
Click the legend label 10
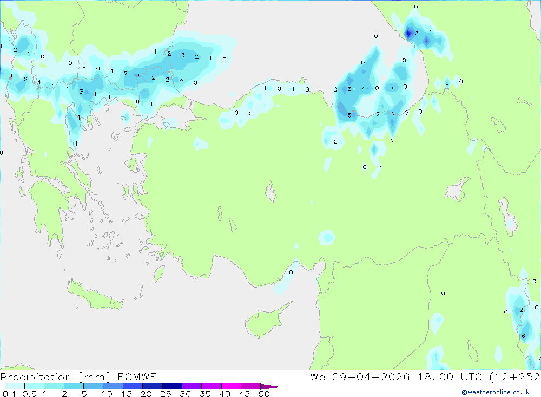point(107,394)
